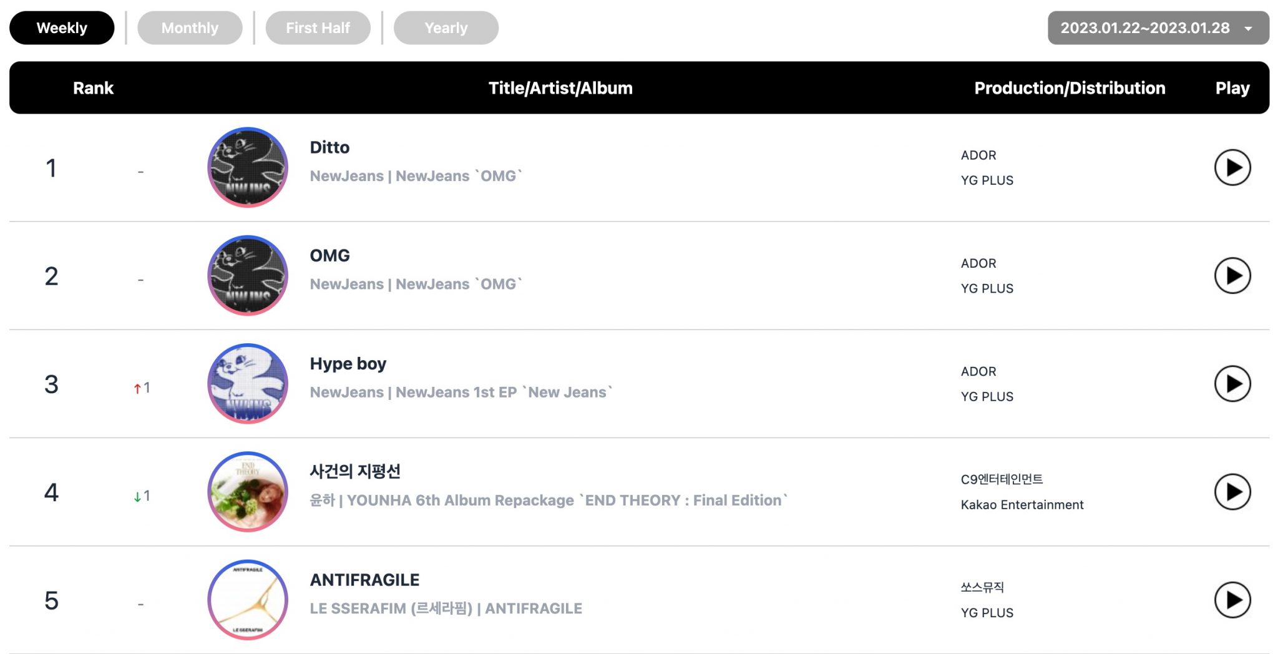This screenshot has height=654, width=1278.
Task: Select the Yearly chart tab
Action: [446, 28]
